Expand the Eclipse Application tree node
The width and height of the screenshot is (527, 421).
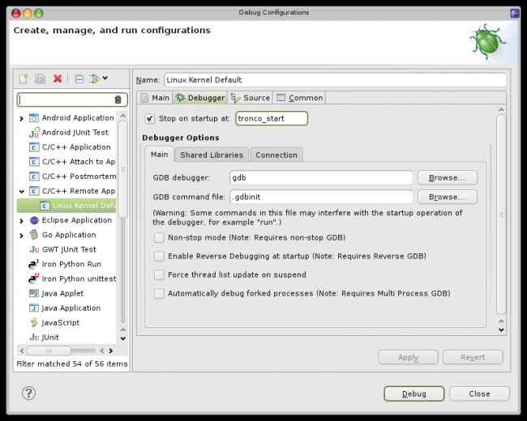coord(22,221)
